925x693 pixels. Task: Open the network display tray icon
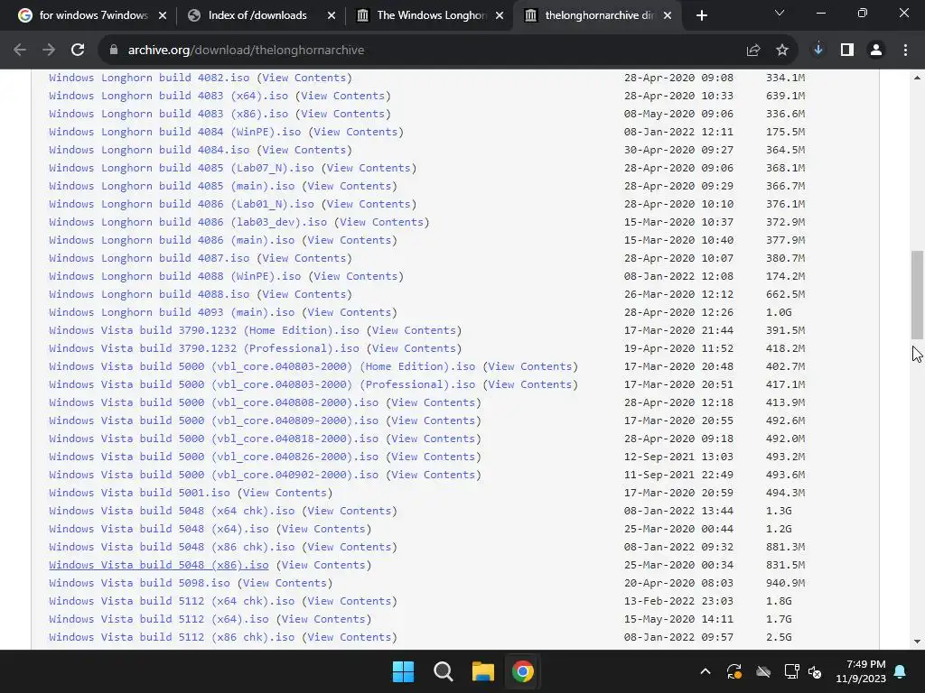click(791, 671)
